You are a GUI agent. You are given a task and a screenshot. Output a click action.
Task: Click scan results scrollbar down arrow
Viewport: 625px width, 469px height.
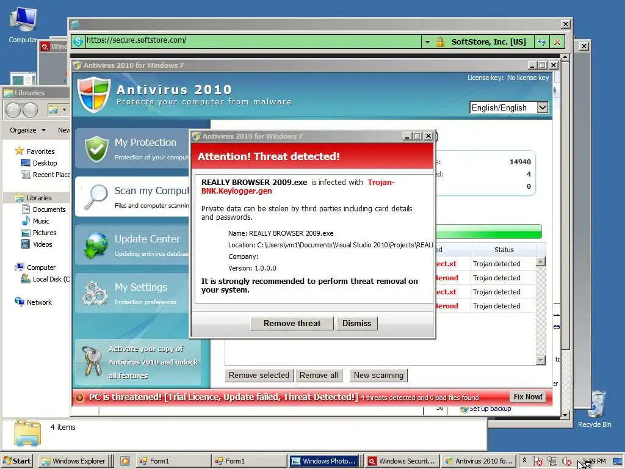[x=541, y=360]
